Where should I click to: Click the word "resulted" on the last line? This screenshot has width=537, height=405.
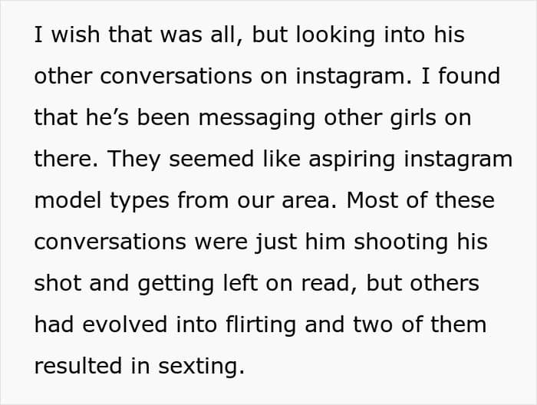pyautogui.click(x=78, y=366)
